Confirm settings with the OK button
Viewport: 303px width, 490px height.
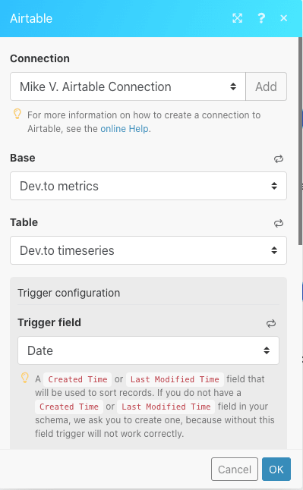[276, 469]
